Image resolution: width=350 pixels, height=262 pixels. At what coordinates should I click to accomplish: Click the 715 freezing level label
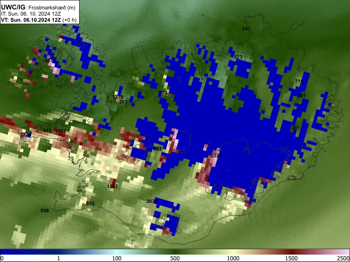coord(299,81)
